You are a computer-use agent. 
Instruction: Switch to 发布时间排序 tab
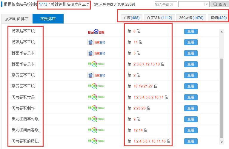[17, 19]
